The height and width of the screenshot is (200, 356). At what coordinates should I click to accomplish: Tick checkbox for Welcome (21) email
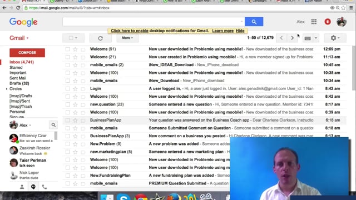[68, 57]
